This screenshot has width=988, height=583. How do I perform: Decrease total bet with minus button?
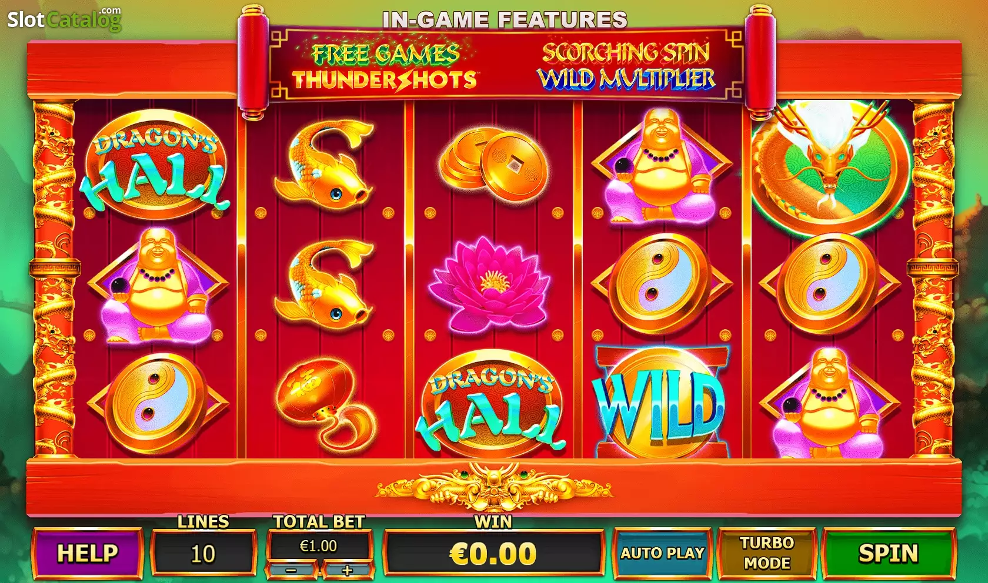click(292, 570)
